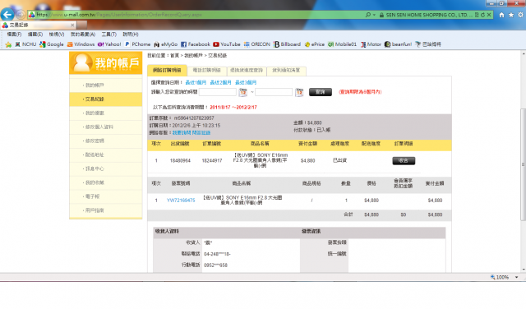Open the 說明(H) menu
Viewport: 526px width, 309px height.
(131, 35)
